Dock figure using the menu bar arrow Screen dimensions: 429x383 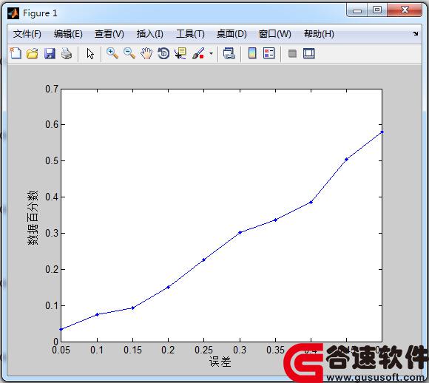pos(416,34)
